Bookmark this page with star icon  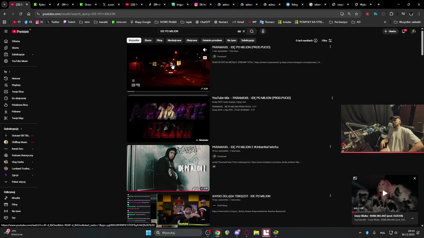click(356, 14)
